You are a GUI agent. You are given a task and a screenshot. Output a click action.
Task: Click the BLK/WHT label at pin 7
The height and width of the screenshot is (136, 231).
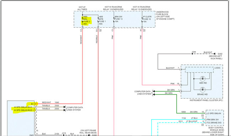click(170, 68)
